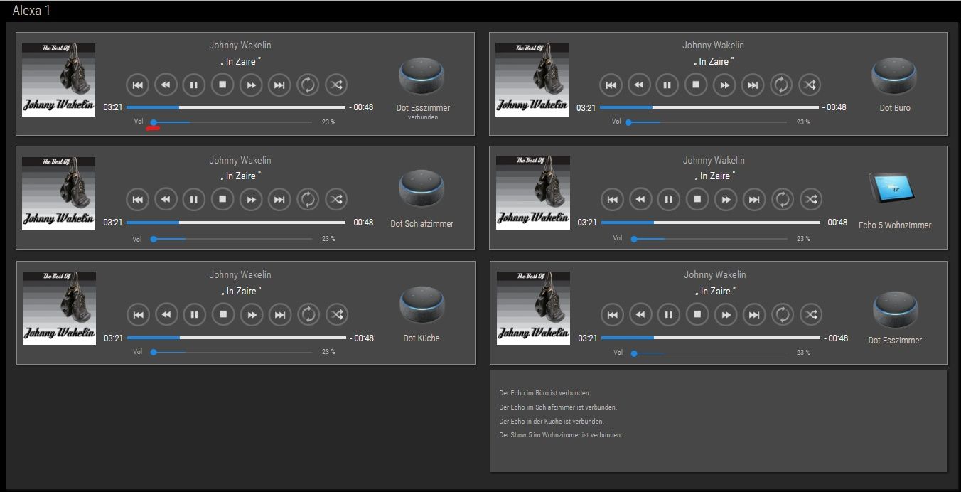This screenshot has height=492, width=961.
Task: Click the Dot Küche speaker image
Action: pyautogui.click(x=422, y=306)
